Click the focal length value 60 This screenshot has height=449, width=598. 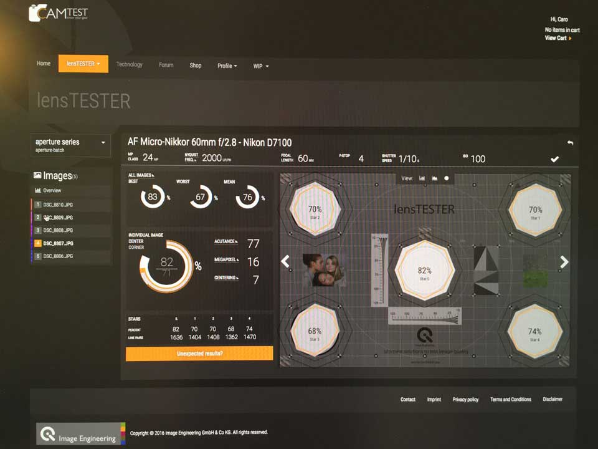tap(303, 158)
